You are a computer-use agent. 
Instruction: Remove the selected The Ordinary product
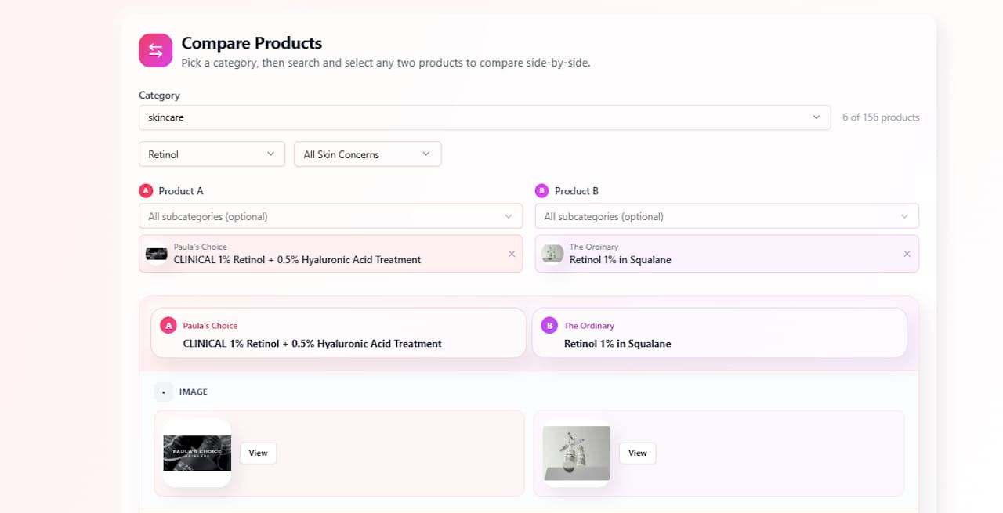point(907,254)
